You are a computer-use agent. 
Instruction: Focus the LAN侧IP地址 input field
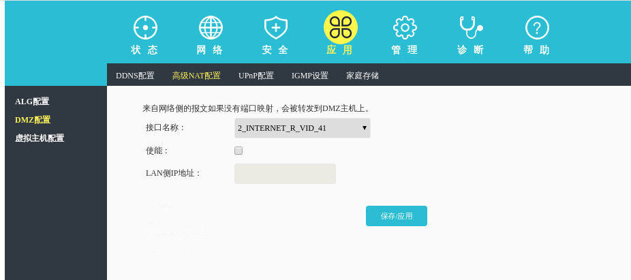pyautogui.click(x=285, y=174)
